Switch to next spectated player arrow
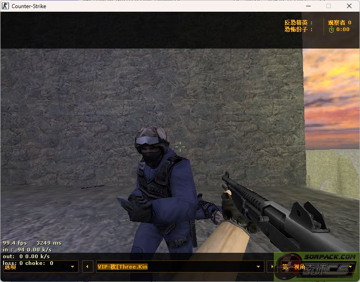Image resolution: width=360 pixels, height=282 pixels. click(x=272, y=267)
